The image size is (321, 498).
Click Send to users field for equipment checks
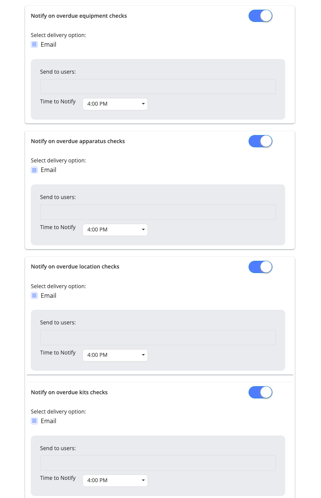(x=158, y=86)
